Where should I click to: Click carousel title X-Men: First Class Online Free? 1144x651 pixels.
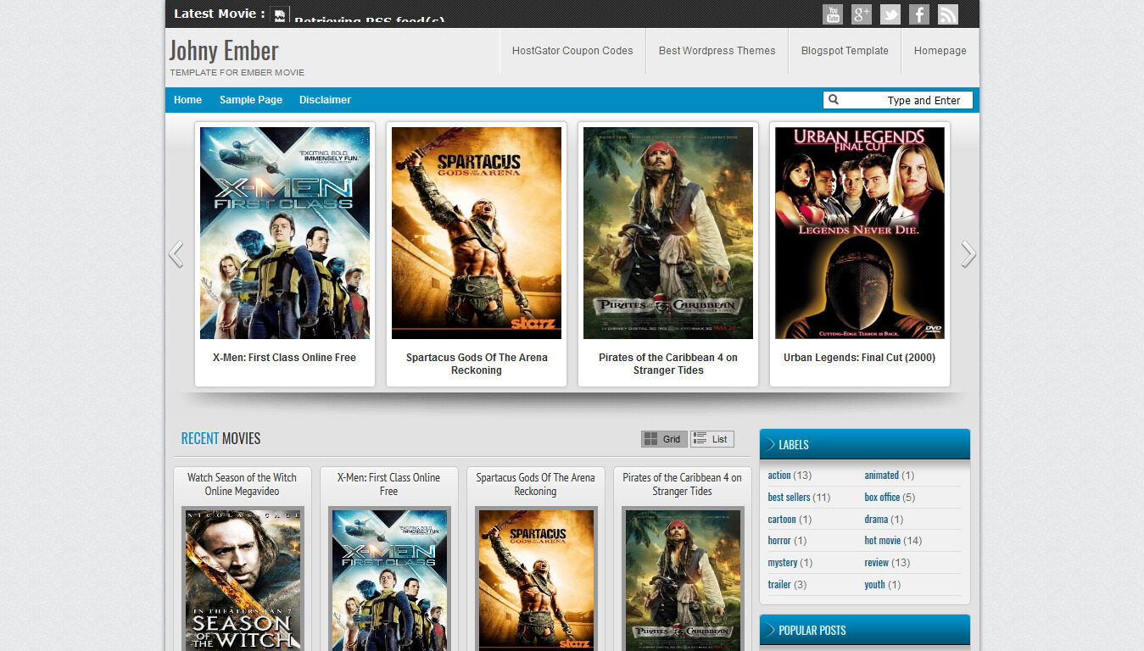[285, 358]
